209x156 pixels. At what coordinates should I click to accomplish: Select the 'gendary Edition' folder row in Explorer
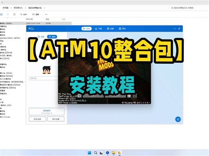click(10, 38)
